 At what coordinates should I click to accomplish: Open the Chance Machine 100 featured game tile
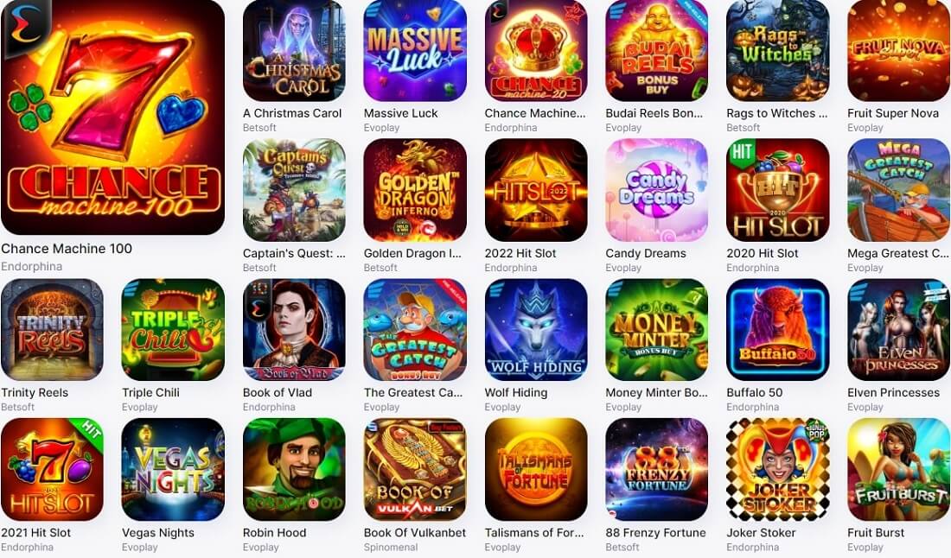pyautogui.click(x=112, y=117)
